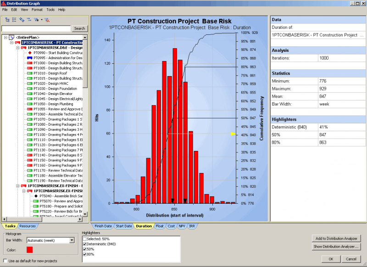Click the tree vertical scrollbar up arrow
Screen dimensions: 367x267
tap(85, 38)
